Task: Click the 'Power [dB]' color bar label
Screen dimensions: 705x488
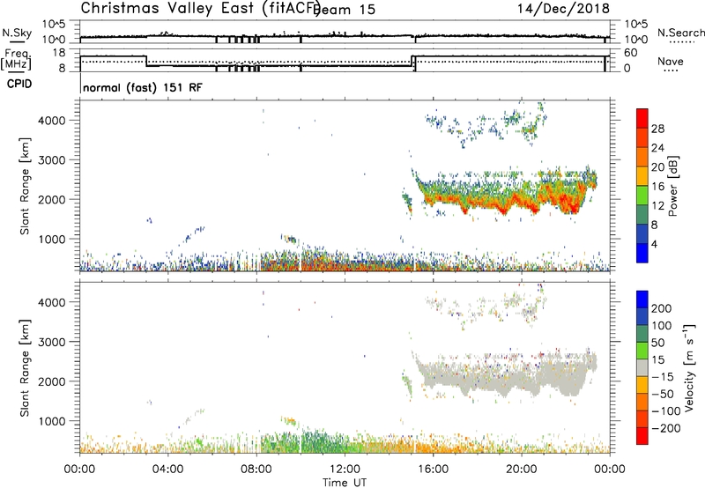Action: [673, 186]
